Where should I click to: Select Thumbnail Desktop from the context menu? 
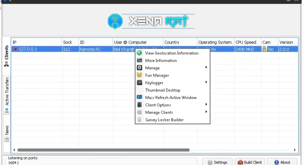pyautogui.click(x=163, y=90)
